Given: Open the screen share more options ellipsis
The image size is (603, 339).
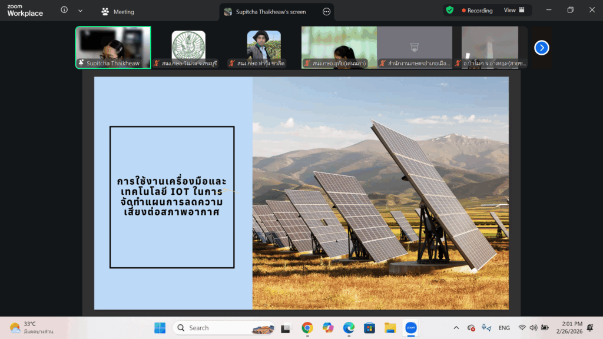Looking at the screenshot, I should coord(327,12).
